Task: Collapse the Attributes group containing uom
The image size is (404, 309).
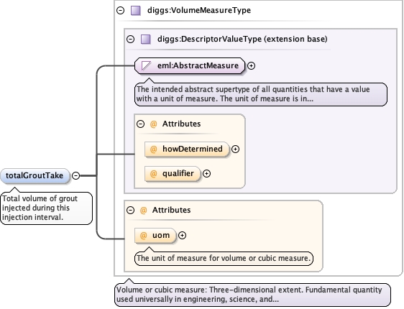Action: (131, 210)
